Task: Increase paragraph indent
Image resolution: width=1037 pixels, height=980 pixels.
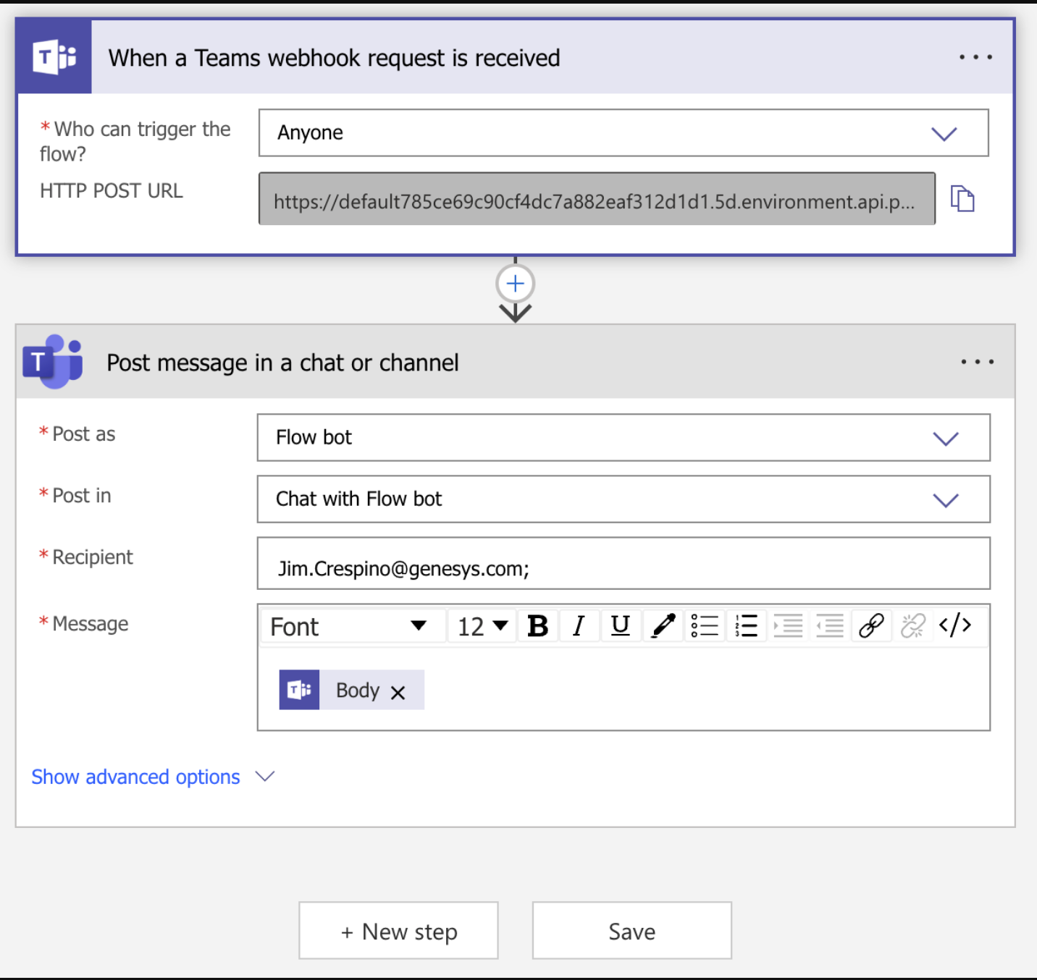Action: [x=788, y=626]
